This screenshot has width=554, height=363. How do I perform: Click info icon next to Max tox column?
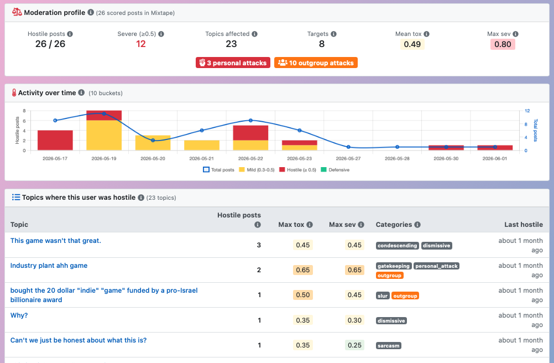pyautogui.click(x=310, y=225)
